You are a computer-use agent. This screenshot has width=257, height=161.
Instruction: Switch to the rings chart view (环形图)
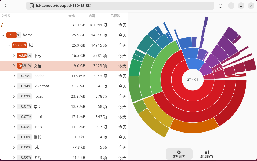[179, 154]
